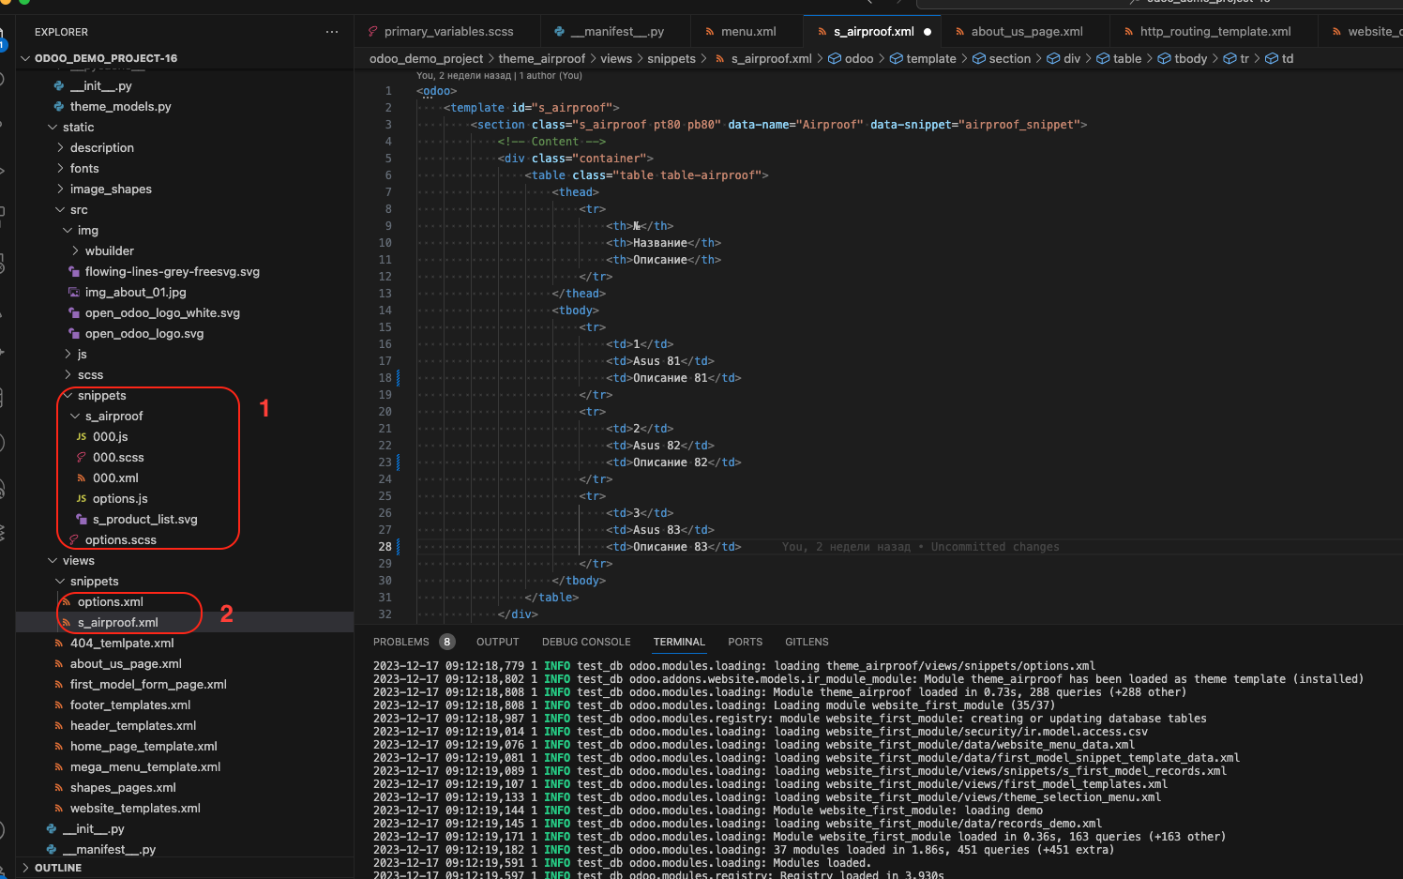
Task: Open shapes_pages.xml file
Action: pos(123,788)
